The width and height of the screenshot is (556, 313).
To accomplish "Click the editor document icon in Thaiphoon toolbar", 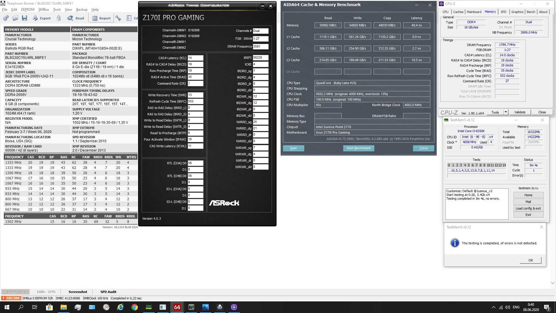I will [129, 18].
